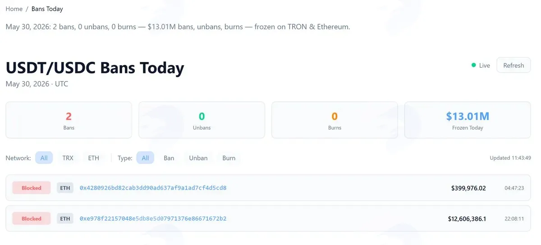Filter network by ETH
The width and height of the screenshot is (541, 245).
coord(93,158)
